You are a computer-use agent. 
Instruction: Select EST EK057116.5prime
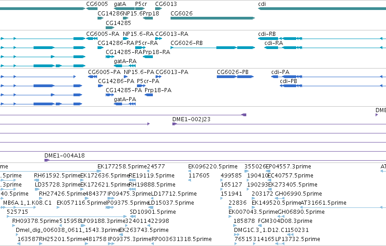click(81, 203)
